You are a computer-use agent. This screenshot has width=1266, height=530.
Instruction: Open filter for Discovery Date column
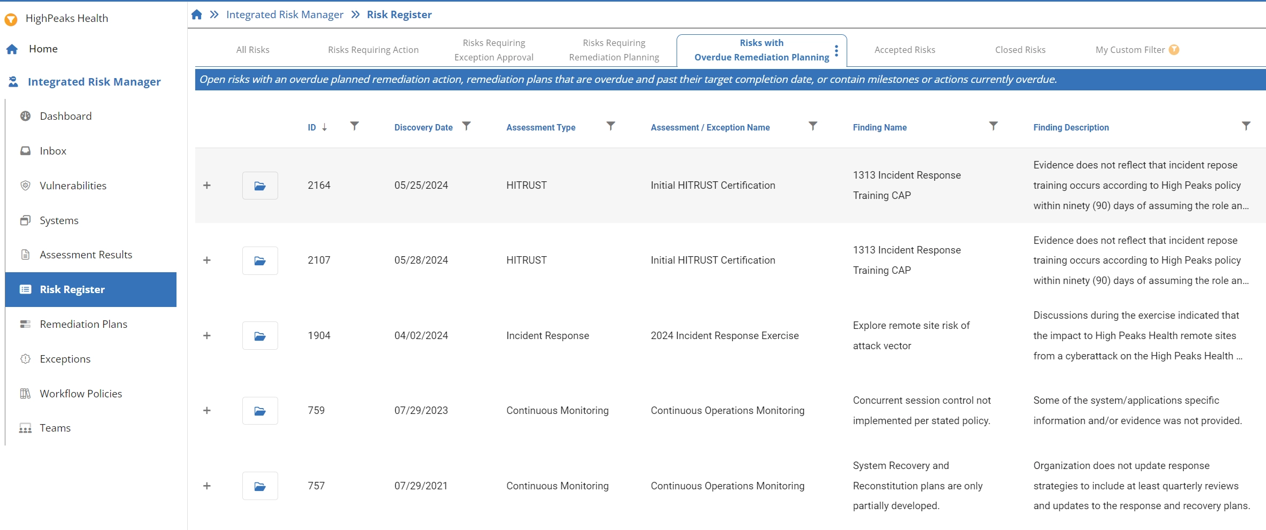[466, 126]
